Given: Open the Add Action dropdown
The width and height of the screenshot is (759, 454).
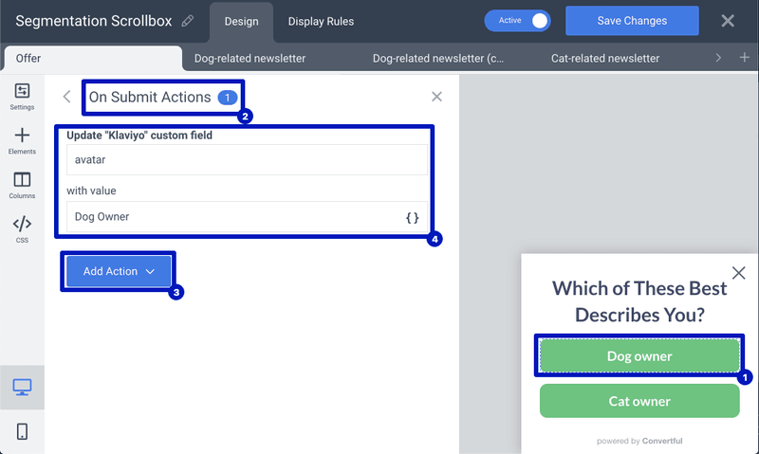Looking at the screenshot, I should point(119,271).
